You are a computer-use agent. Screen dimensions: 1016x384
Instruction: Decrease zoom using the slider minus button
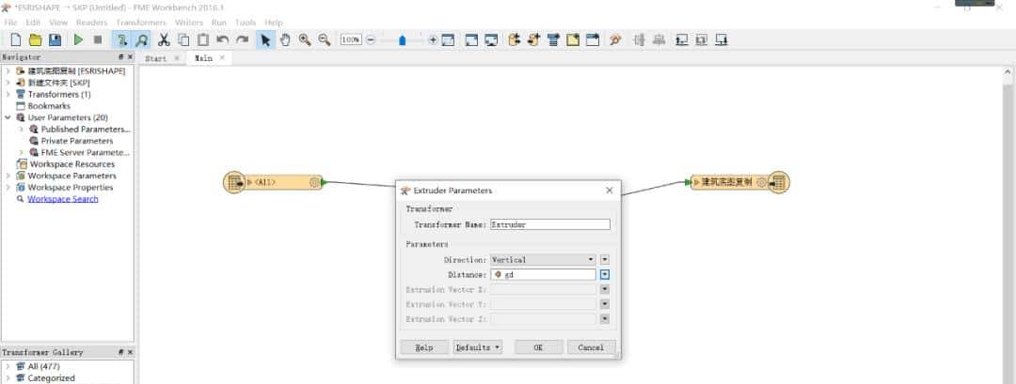coord(371,40)
